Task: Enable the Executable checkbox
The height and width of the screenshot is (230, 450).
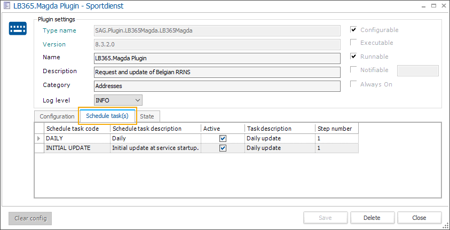Action: 353,43
